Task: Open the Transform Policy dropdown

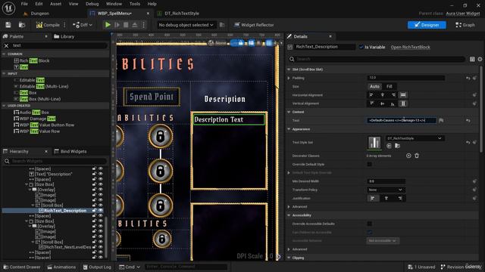Action: coord(386,190)
